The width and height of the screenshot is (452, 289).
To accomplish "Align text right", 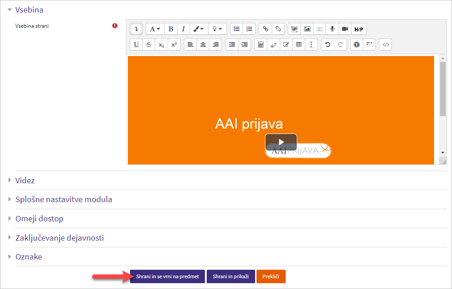I will coord(216,44).
